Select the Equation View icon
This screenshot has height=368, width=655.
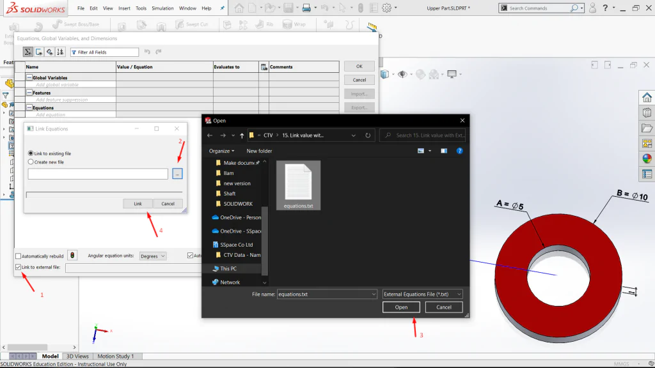pyautogui.click(x=28, y=52)
